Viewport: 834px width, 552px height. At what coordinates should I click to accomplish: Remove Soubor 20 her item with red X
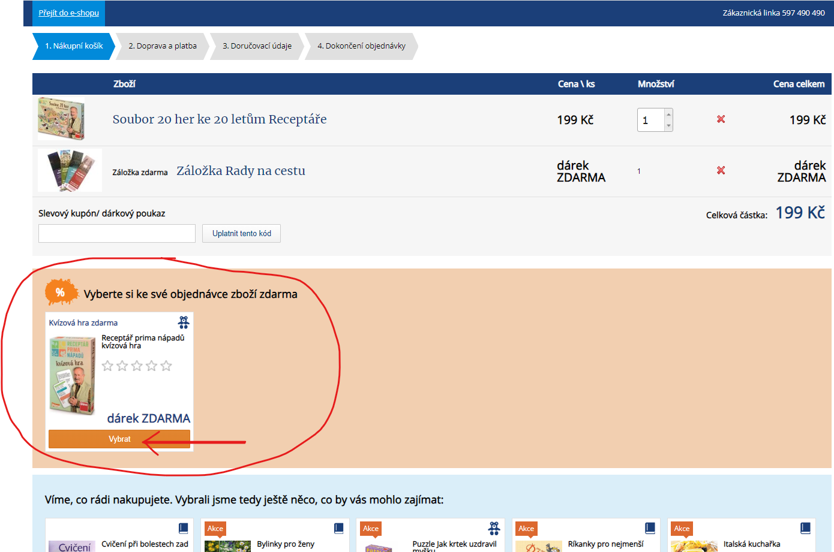click(721, 119)
